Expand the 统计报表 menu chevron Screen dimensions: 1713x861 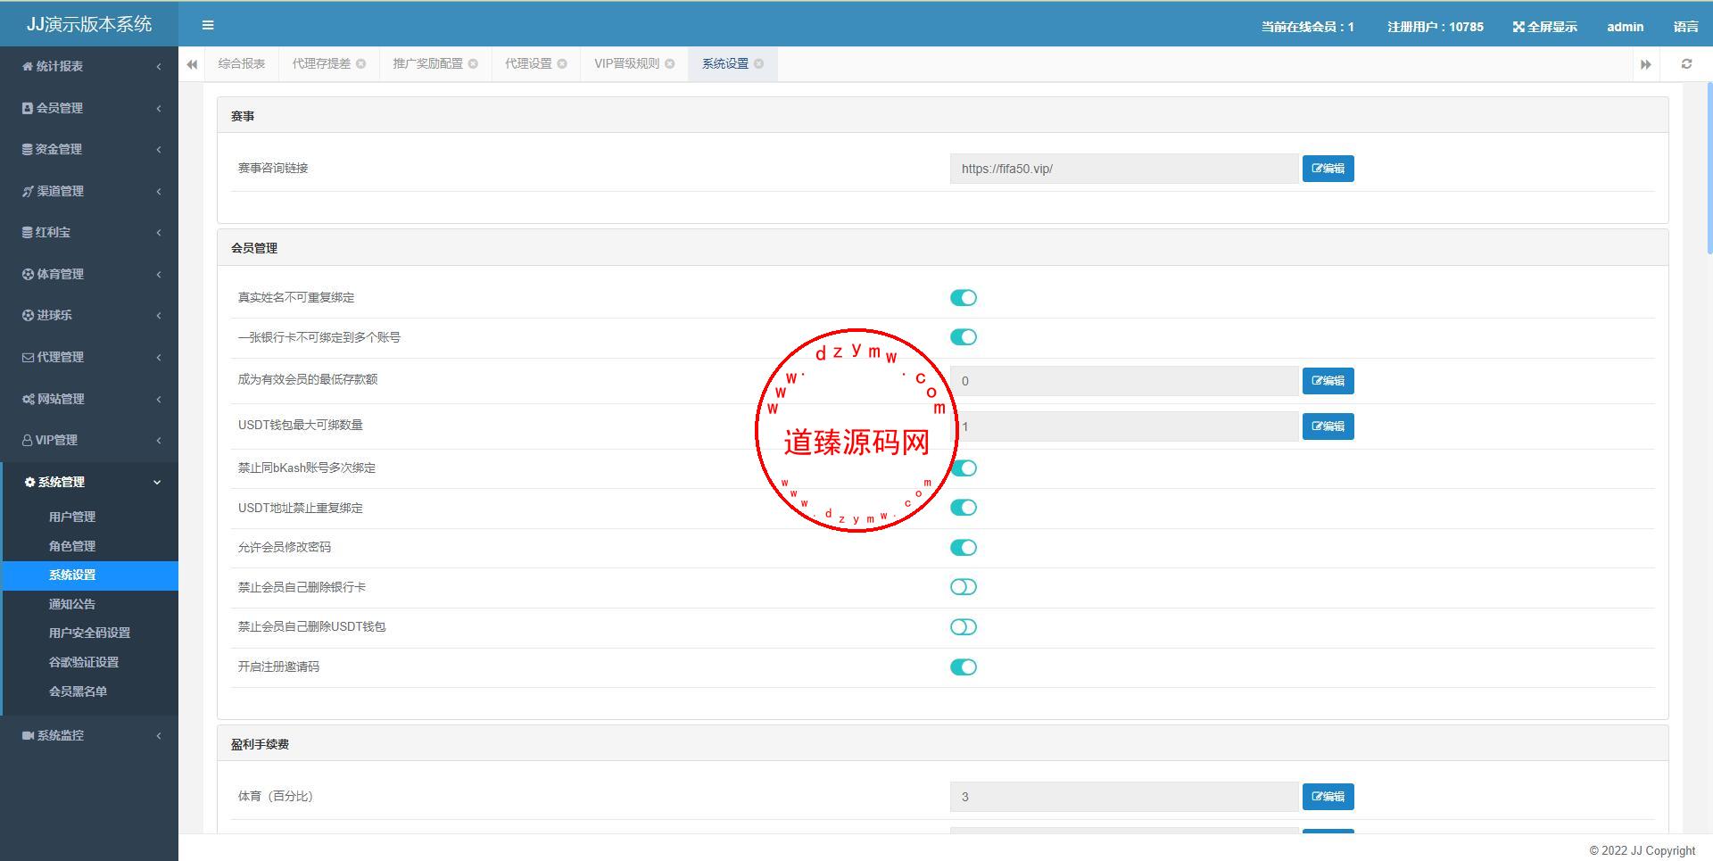coord(159,66)
